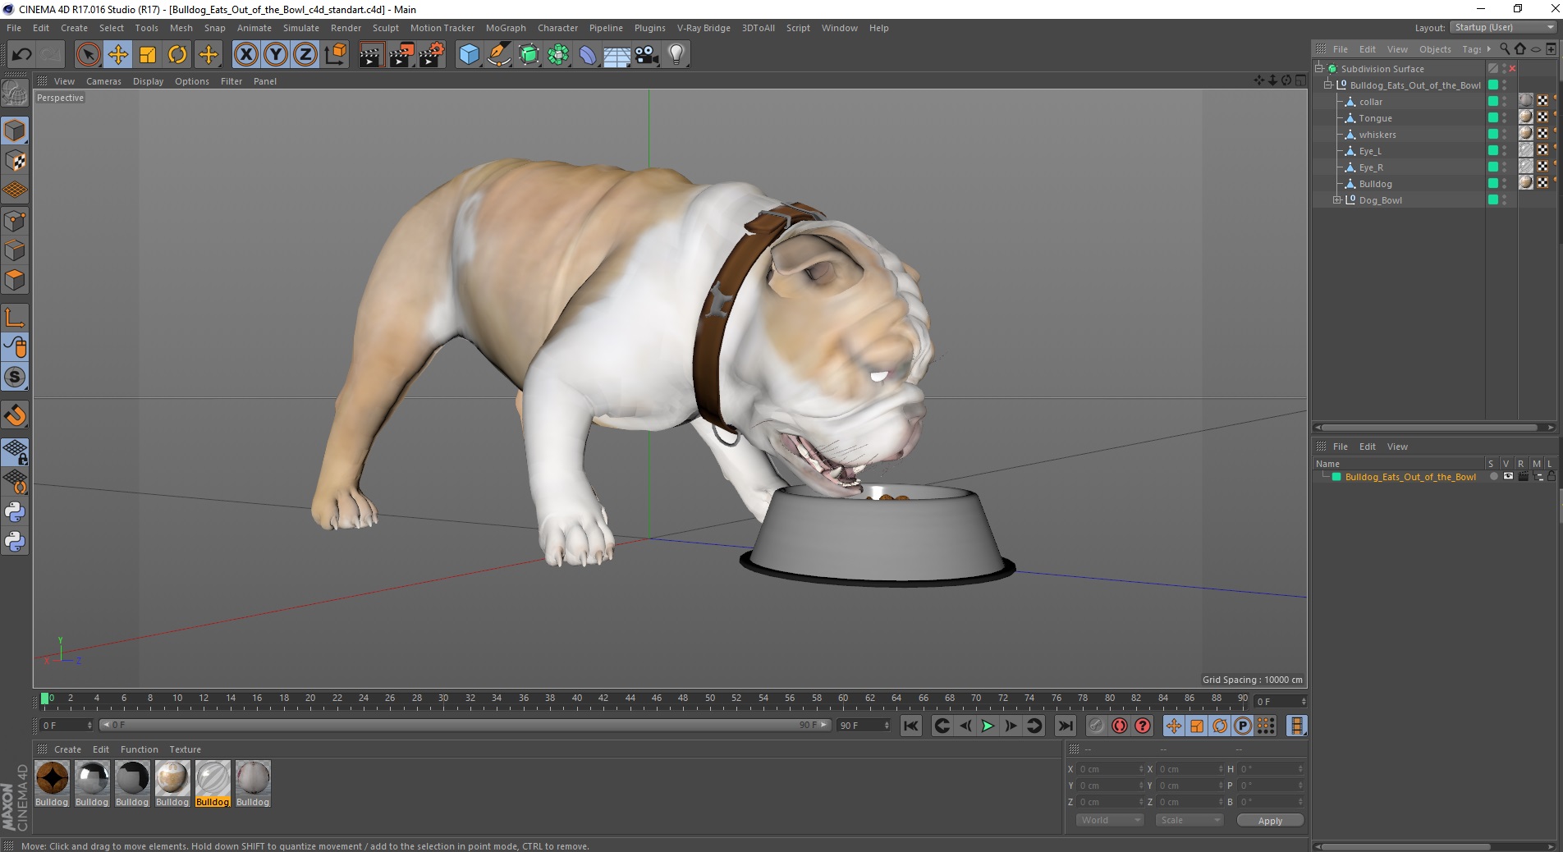Open the World coordinate dropdown
The height and width of the screenshot is (852, 1563).
[1109, 820]
